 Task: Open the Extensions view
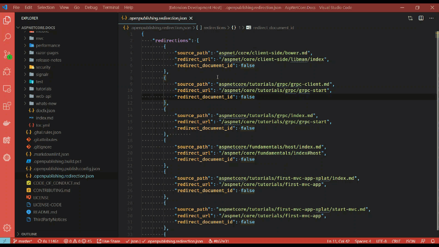coord(7,106)
